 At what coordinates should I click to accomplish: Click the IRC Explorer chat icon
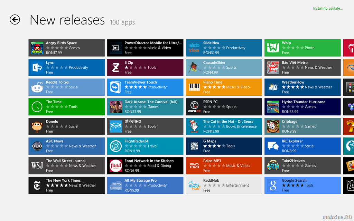pyautogui.click(x=273, y=146)
